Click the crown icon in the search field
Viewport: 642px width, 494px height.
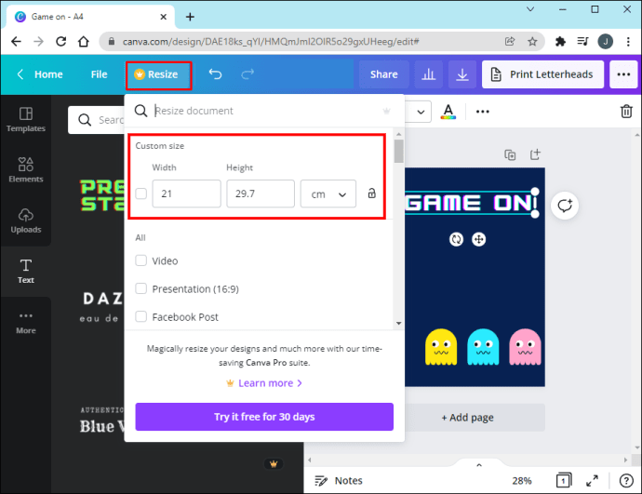pyautogui.click(x=386, y=111)
